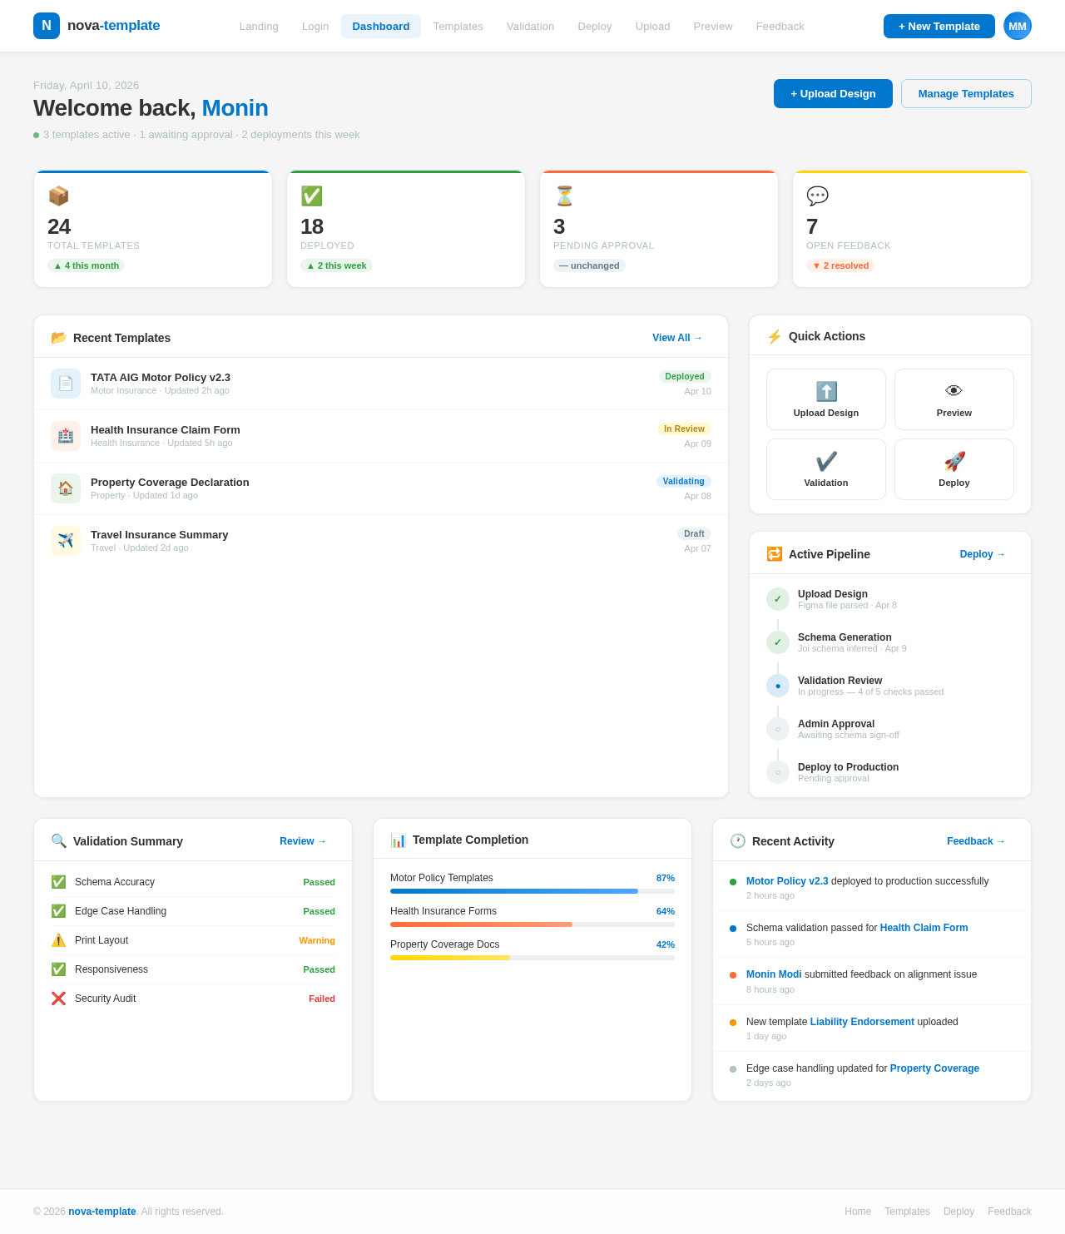
Task: Click the pending circle for Admin Approval step
Action: pos(778,729)
